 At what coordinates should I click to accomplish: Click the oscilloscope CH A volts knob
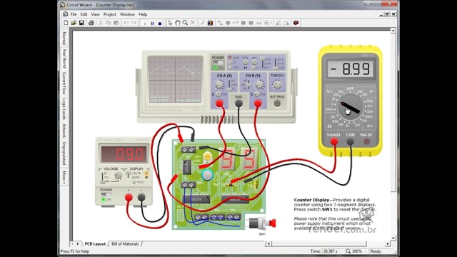(219, 85)
